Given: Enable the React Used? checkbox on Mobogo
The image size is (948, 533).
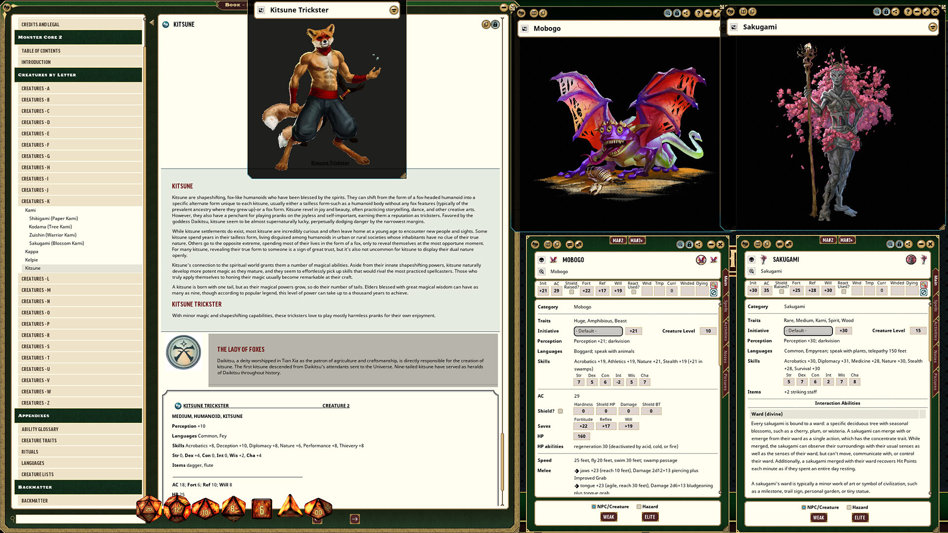Looking at the screenshot, I should 633,293.
